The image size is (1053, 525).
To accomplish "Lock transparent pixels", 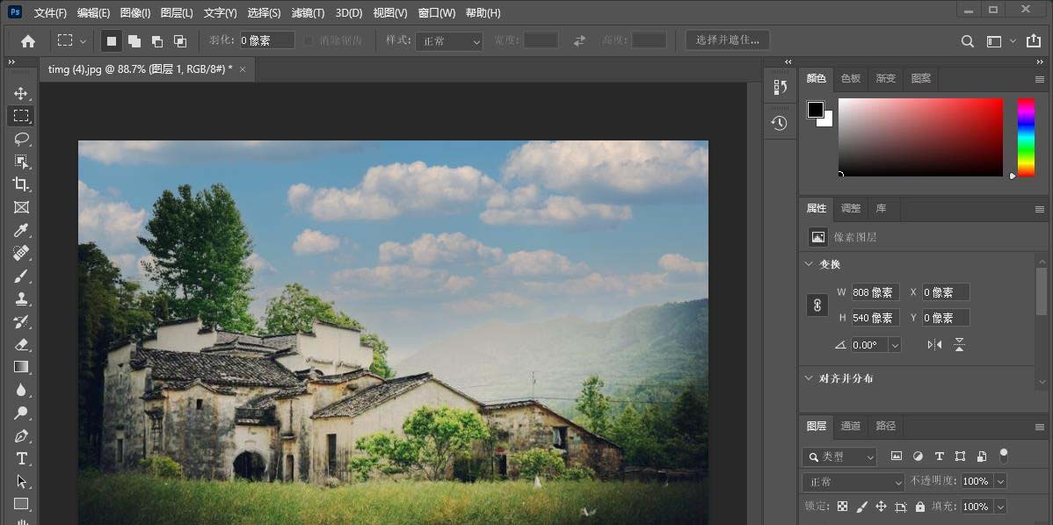I will [842, 507].
